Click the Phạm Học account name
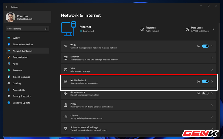The height and width of the screenshot is (139, 223). coord(23,16)
